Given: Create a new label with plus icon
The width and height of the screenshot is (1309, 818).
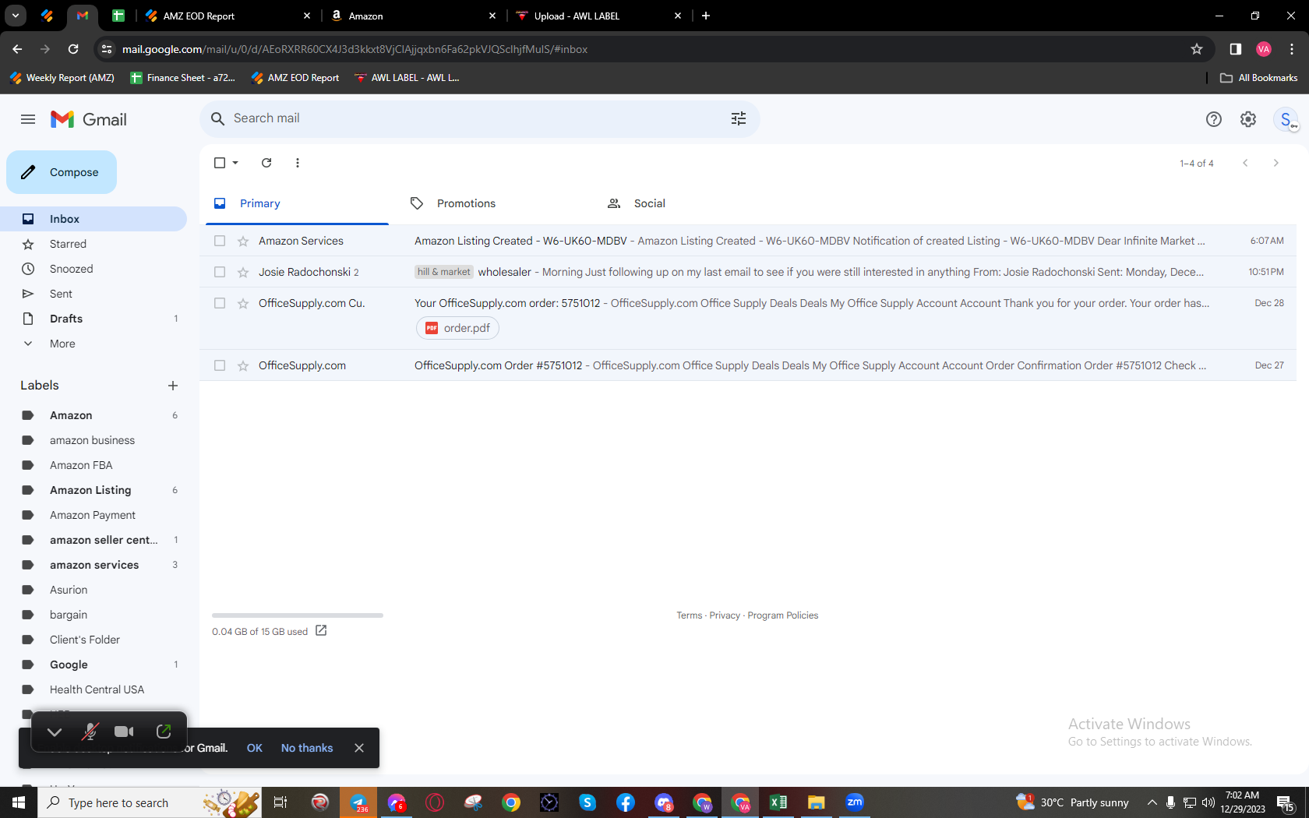Looking at the screenshot, I should pyautogui.click(x=173, y=386).
